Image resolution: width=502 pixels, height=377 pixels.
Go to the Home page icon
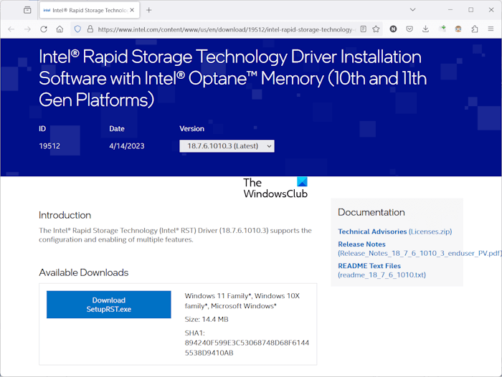pyautogui.click(x=60, y=29)
